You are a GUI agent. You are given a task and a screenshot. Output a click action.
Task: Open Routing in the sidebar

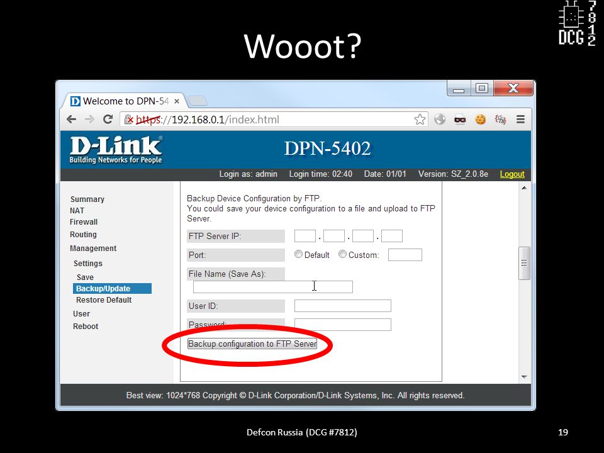(83, 234)
